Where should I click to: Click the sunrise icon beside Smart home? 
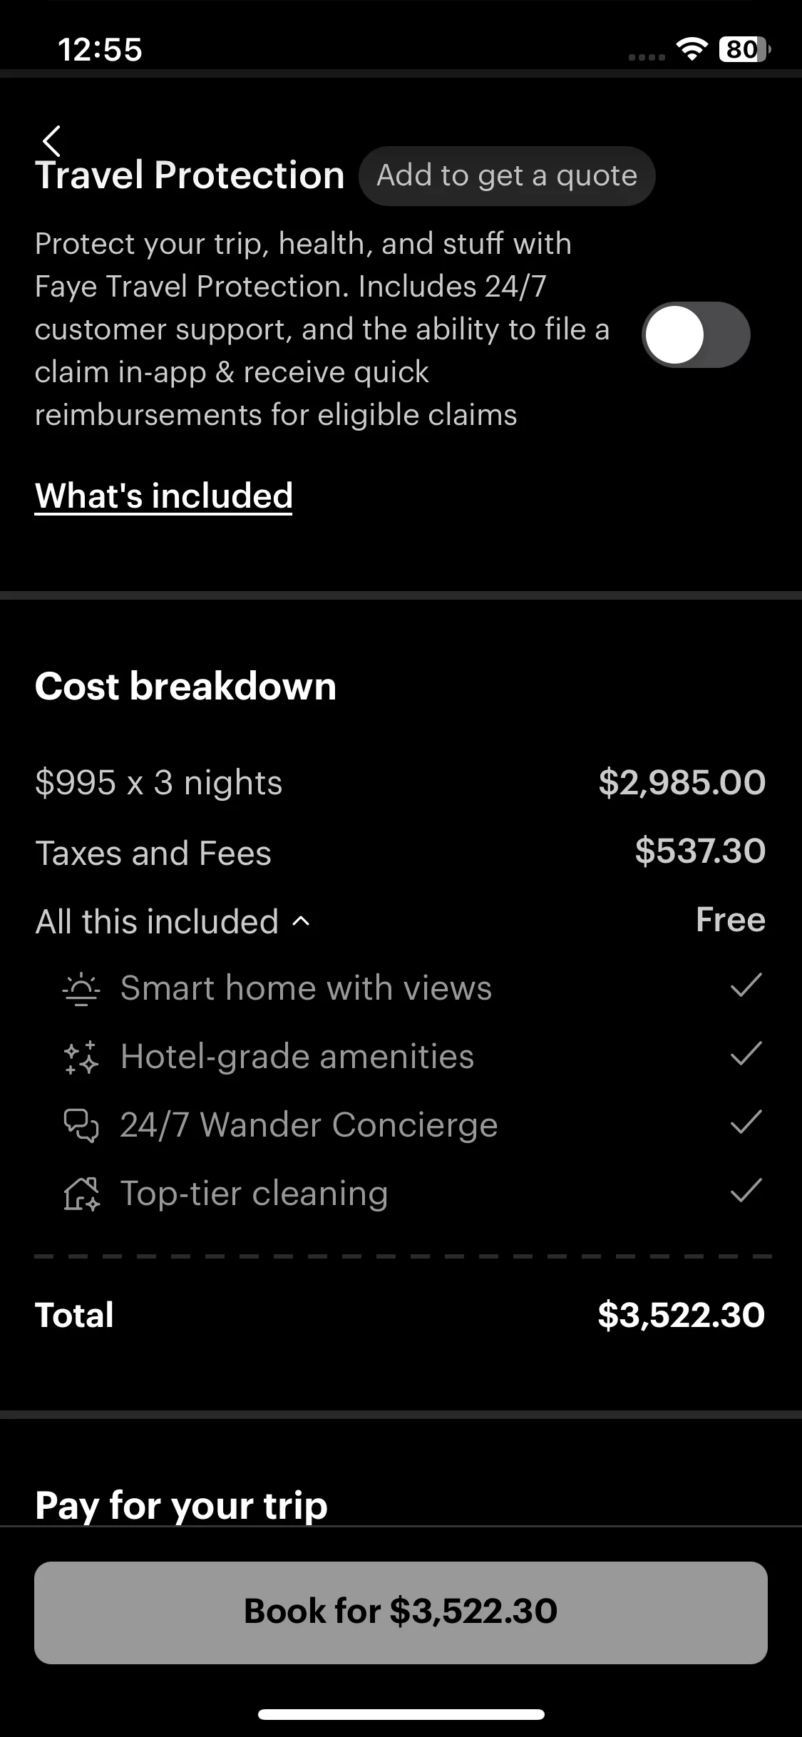coord(81,988)
